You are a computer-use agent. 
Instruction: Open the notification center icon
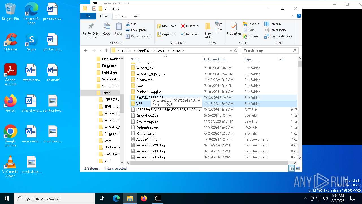tap(353, 198)
